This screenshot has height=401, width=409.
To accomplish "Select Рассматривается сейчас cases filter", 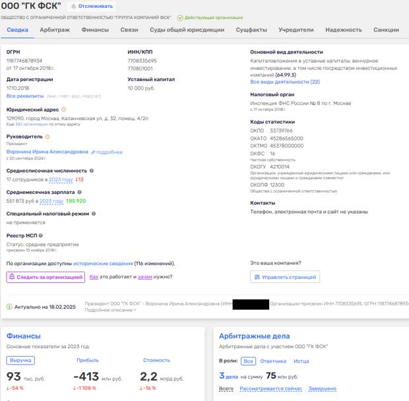I will pos(270,388).
